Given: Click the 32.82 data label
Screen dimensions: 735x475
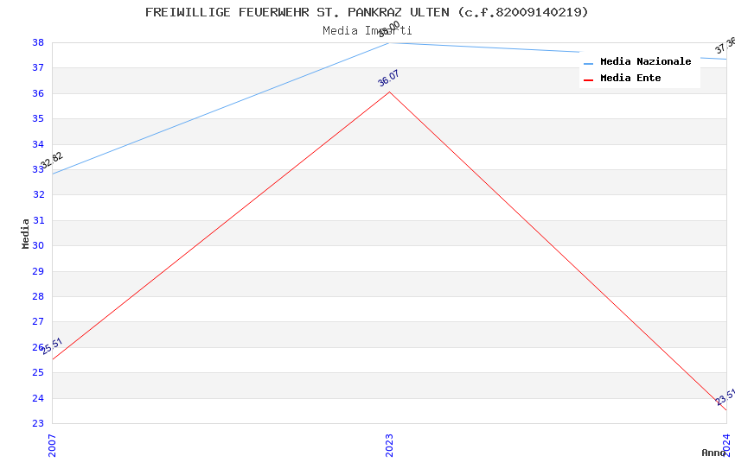Looking at the screenshot, I should tap(52, 160).
